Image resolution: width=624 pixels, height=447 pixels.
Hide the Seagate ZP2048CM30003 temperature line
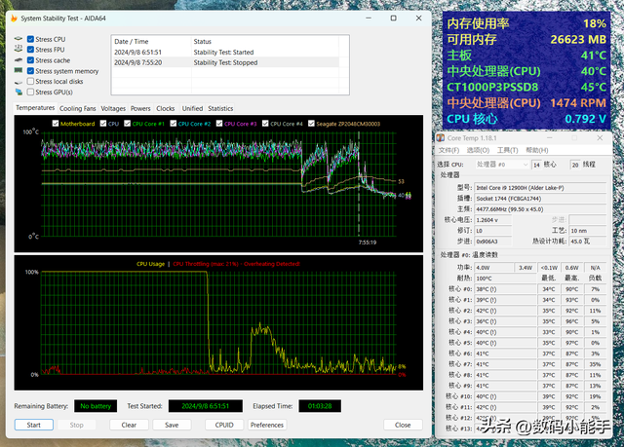[311, 123]
